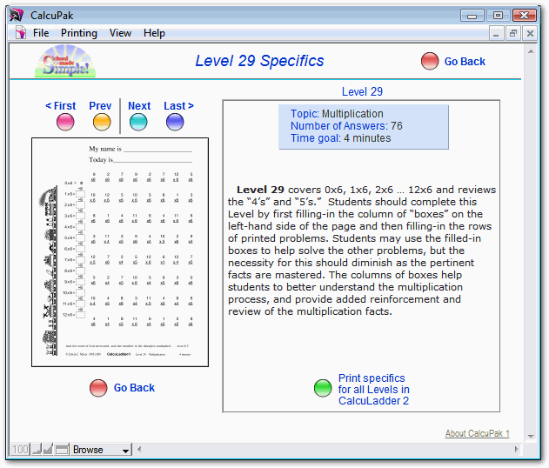Viewport: 549px width, 468px height.
Task: Click the red circle beside bottom Go Back
Action: [x=98, y=388]
